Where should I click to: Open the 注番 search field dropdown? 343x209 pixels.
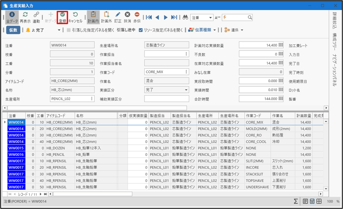click(x=211, y=18)
